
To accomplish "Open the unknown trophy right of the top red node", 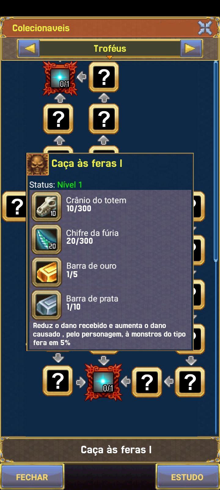I will point(104,77).
